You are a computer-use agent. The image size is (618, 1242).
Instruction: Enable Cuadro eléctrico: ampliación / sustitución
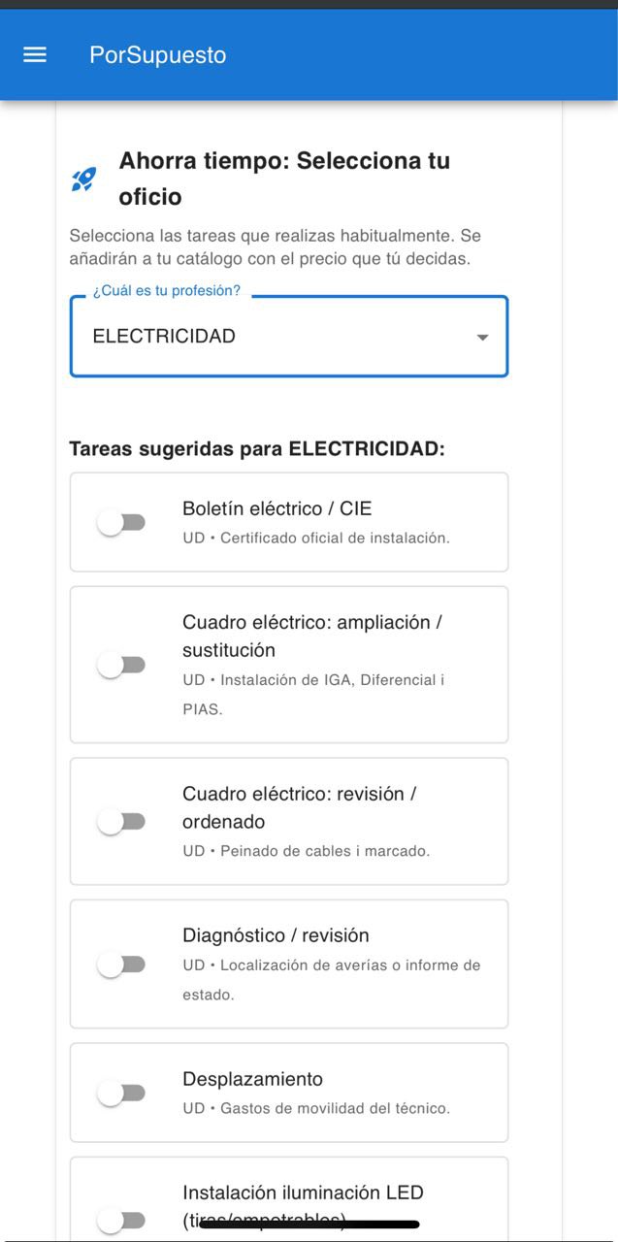(x=122, y=664)
